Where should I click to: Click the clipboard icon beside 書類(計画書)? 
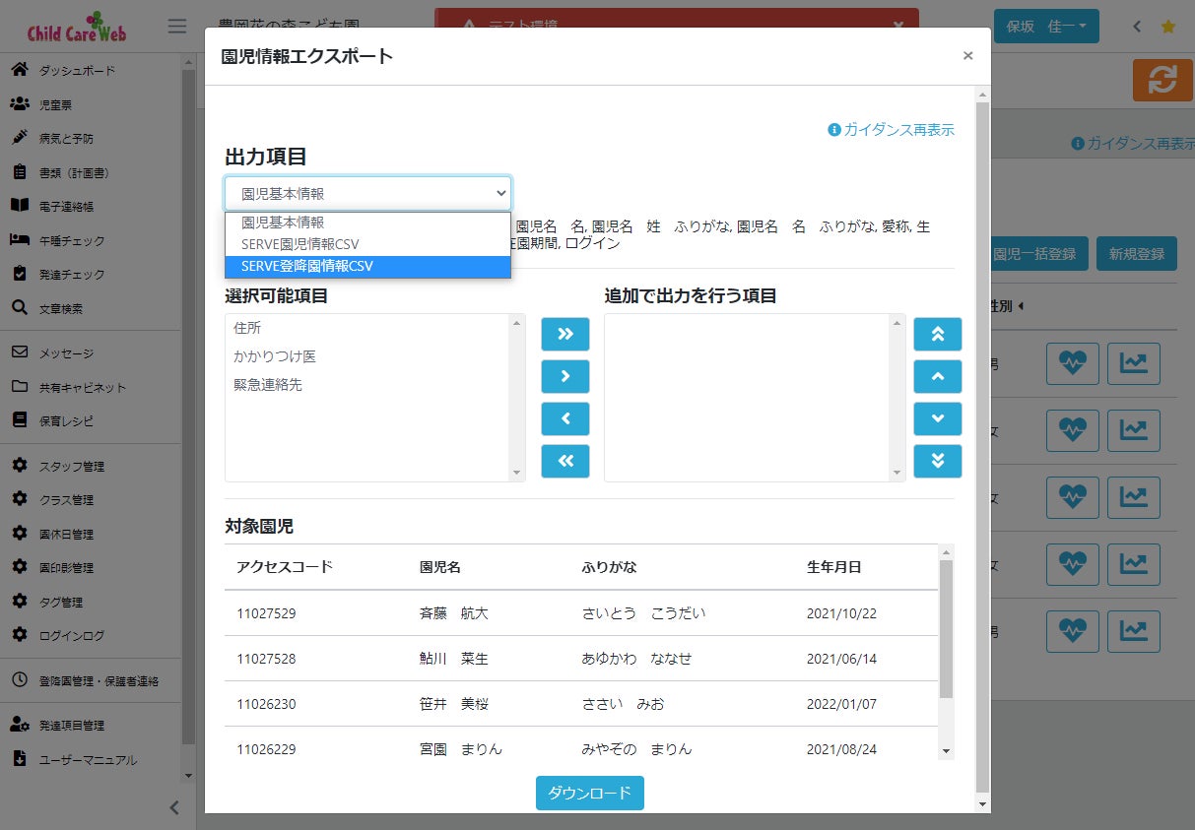(x=19, y=171)
